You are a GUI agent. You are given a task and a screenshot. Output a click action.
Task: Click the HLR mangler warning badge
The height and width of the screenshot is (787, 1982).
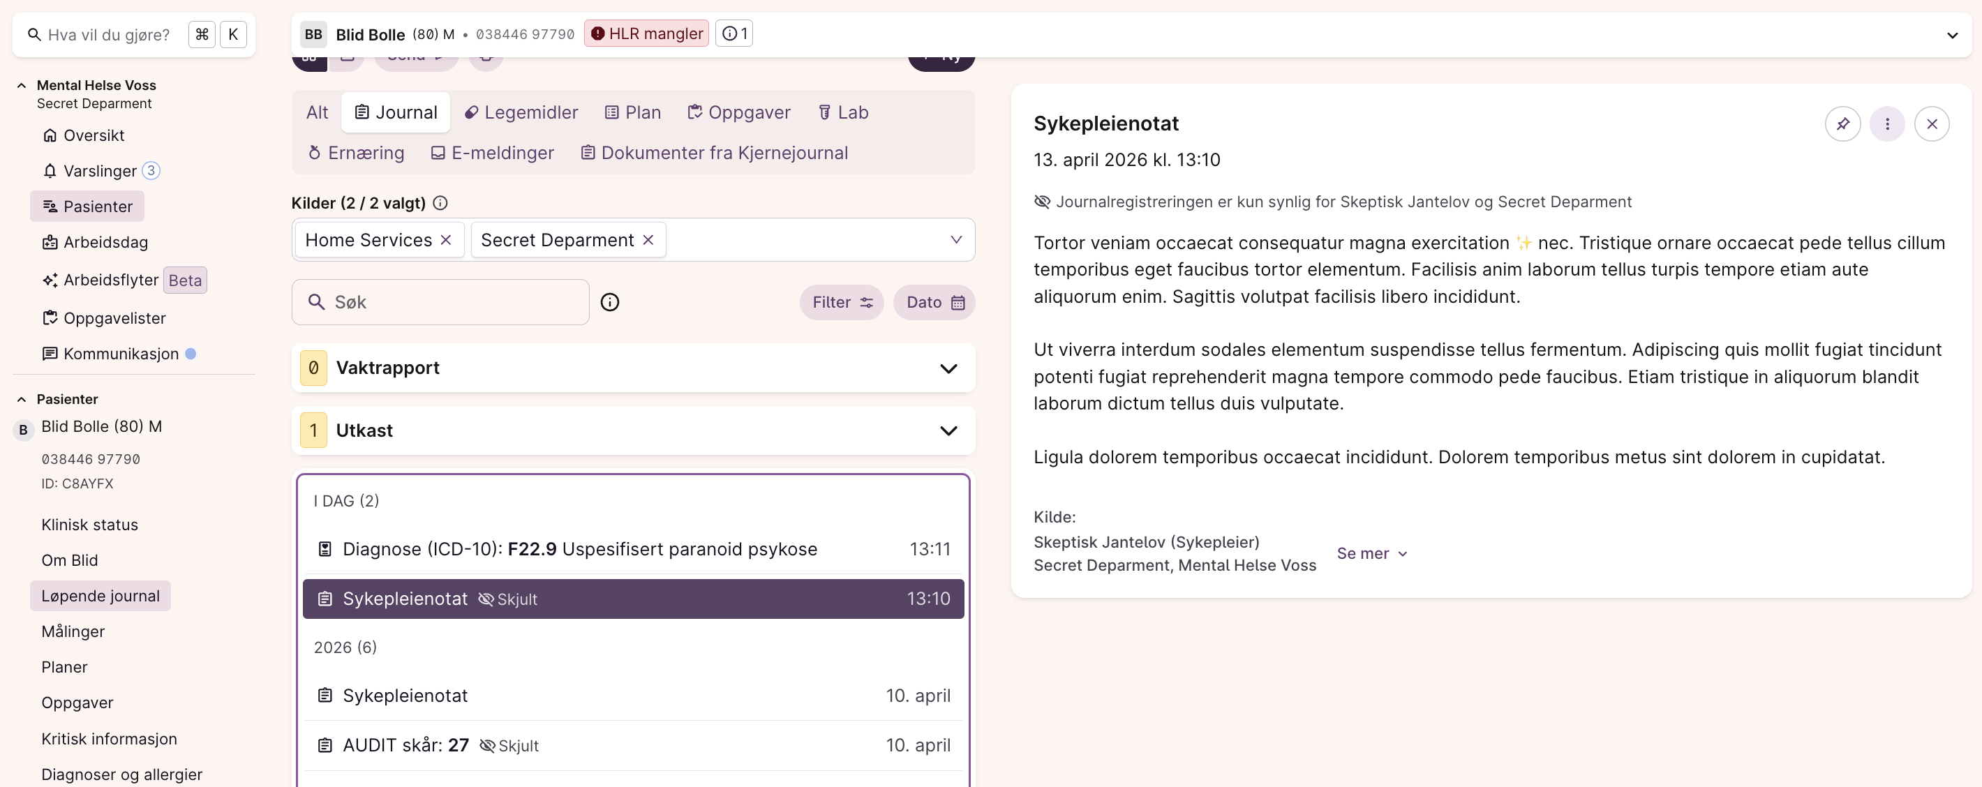pyautogui.click(x=646, y=34)
